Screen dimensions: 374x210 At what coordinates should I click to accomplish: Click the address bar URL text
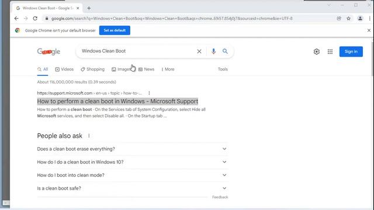coord(172,18)
